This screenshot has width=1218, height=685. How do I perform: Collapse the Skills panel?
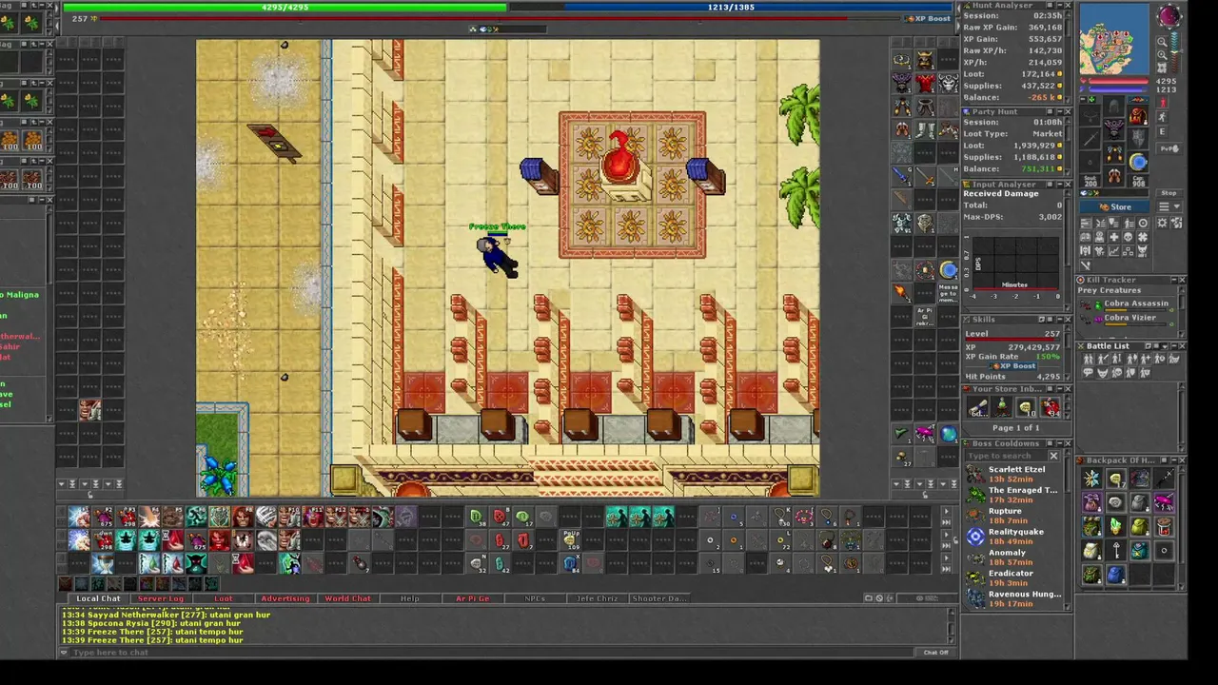point(1058,320)
